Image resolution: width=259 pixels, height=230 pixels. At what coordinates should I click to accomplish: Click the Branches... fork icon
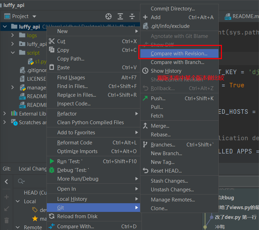145,145
